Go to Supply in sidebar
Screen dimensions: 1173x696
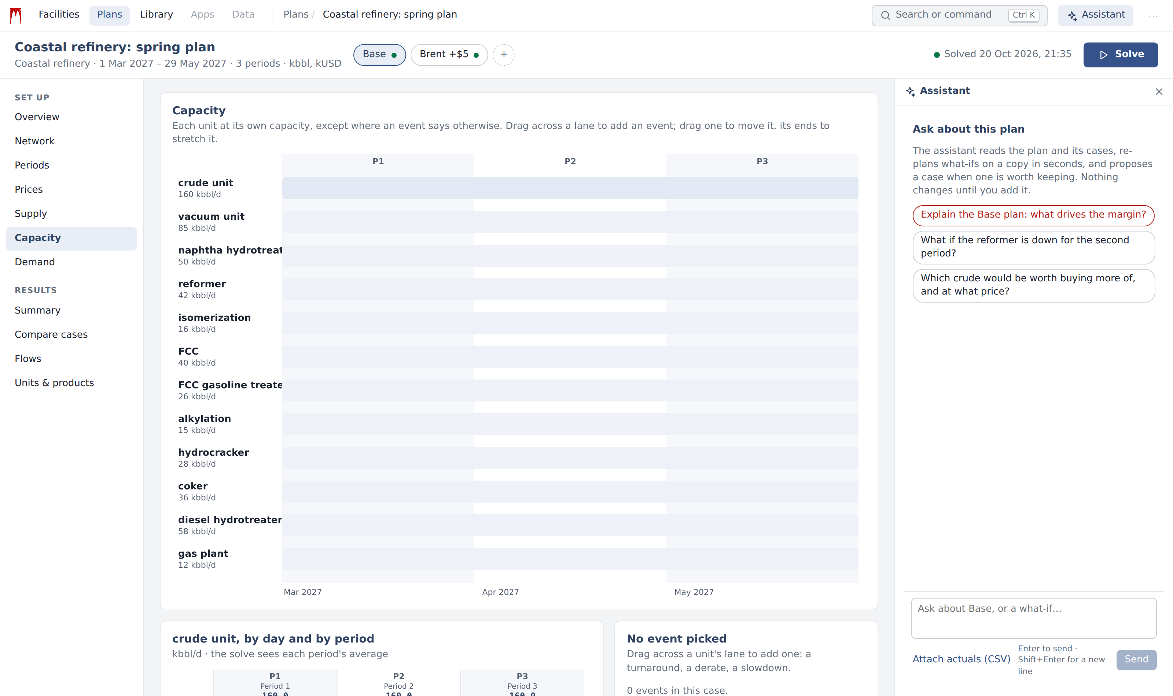point(71,214)
